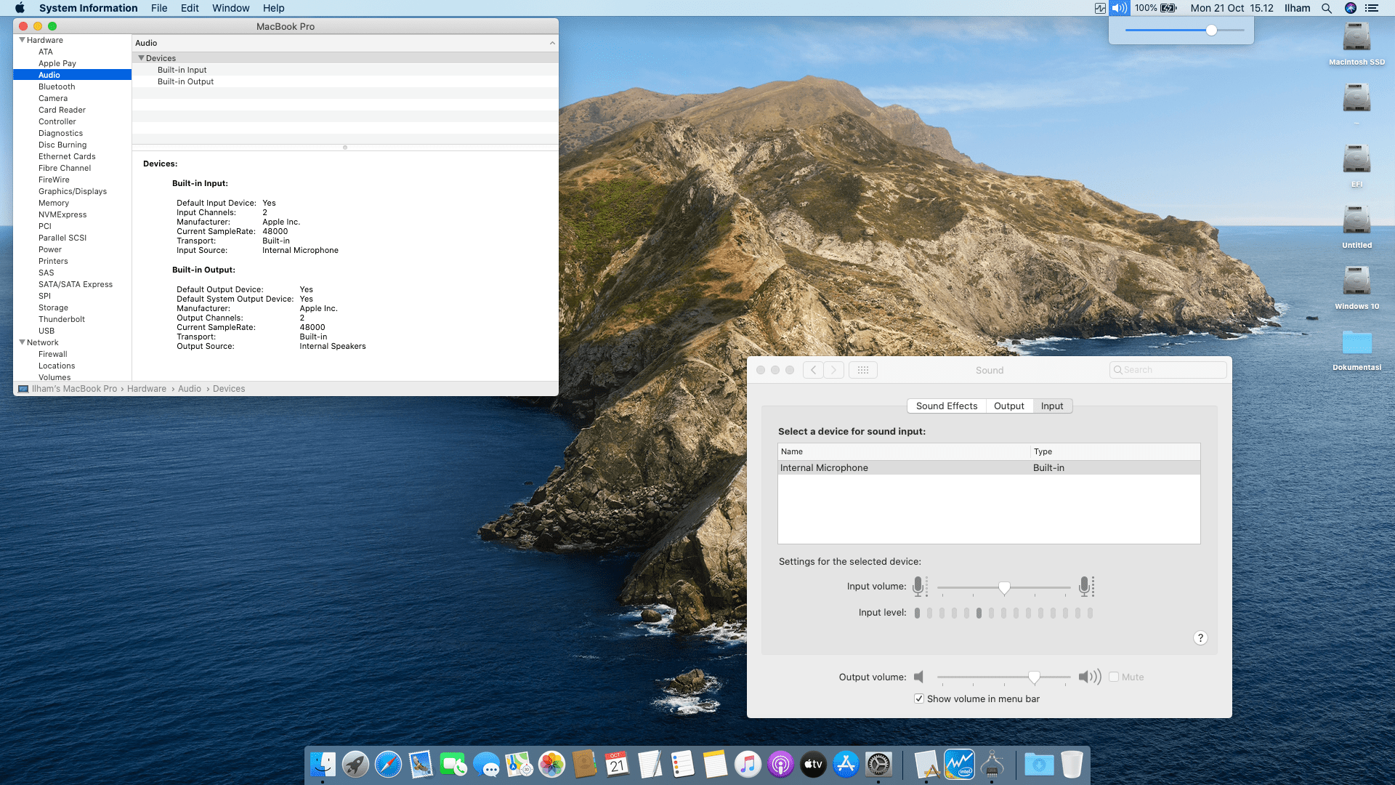Screen dimensions: 1395x785
Task: Open System Preferences from the Dock
Action: (x=878, y=764)
